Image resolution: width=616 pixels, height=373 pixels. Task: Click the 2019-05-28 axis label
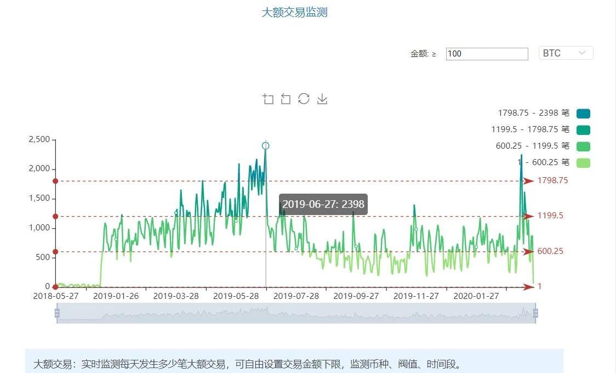[x=236, y=296]
